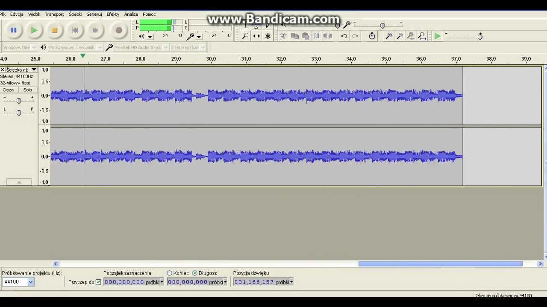
Task: Trim audio outside selection
Action: tap(317, 36)
